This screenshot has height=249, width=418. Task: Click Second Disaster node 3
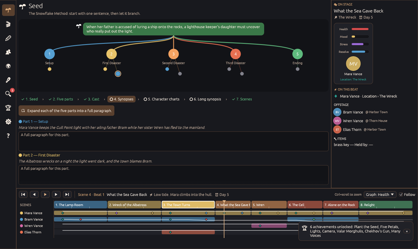coord(174,54)
